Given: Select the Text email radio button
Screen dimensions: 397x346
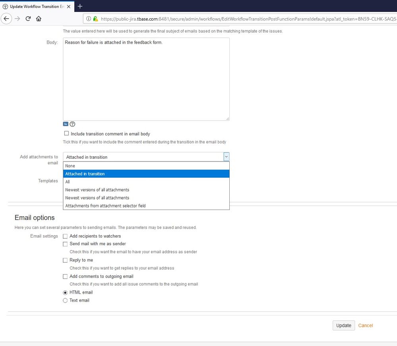Looking at the screenshot, I should [x=65, y=300].
